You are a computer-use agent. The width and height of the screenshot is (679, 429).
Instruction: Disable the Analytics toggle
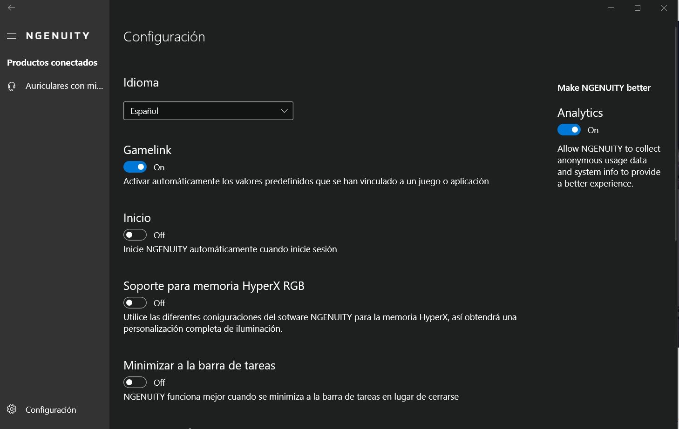point(569,130)
